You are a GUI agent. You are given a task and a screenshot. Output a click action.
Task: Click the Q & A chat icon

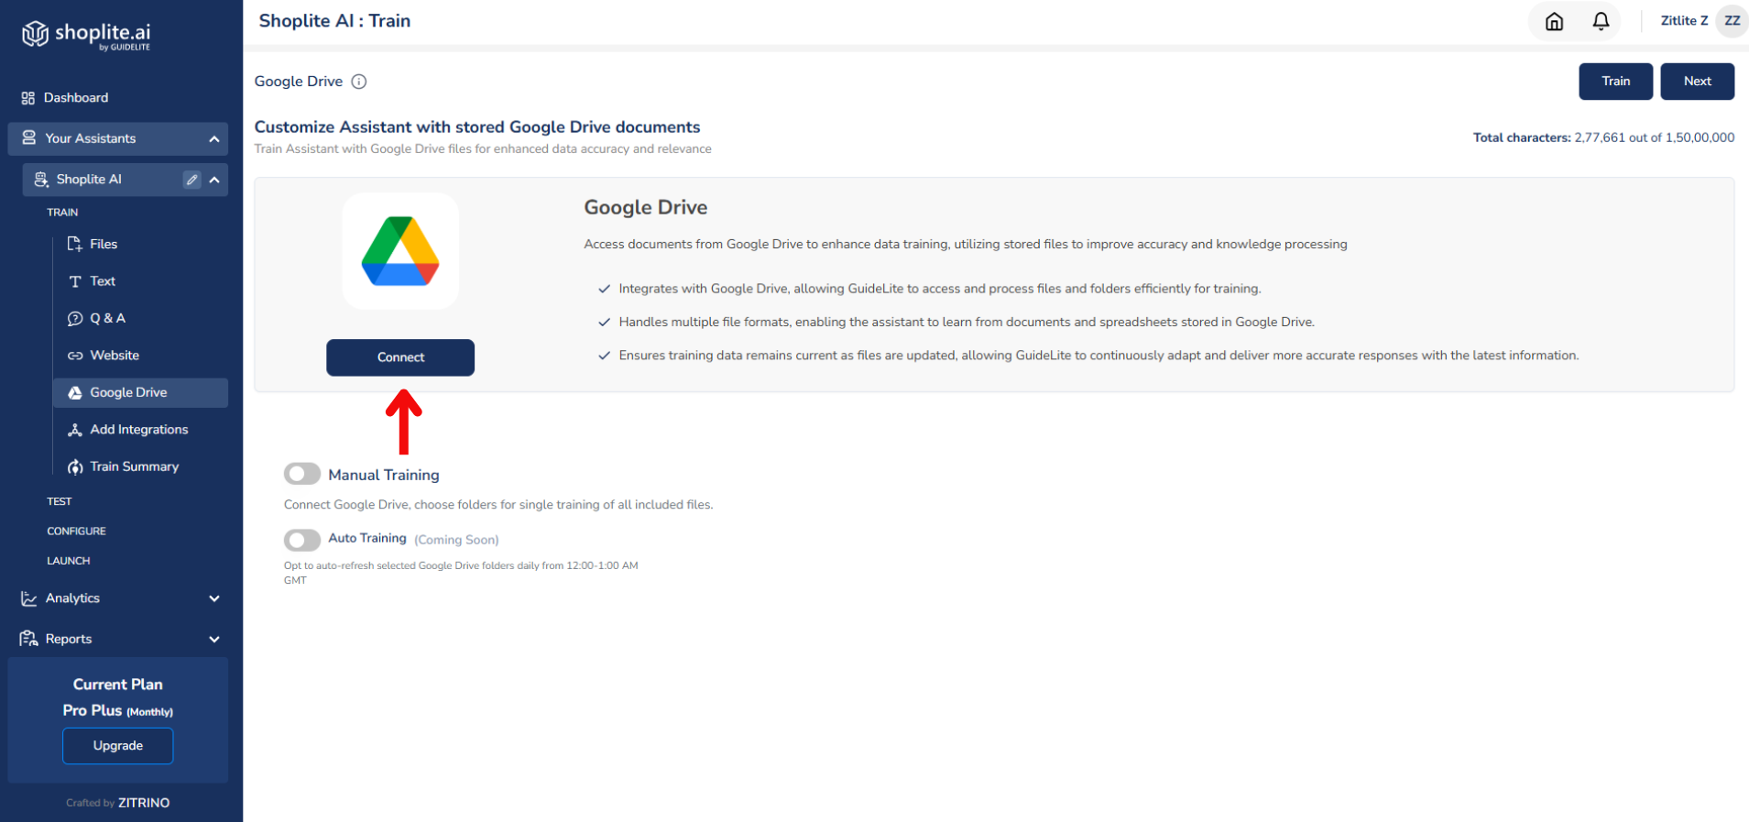75,318
